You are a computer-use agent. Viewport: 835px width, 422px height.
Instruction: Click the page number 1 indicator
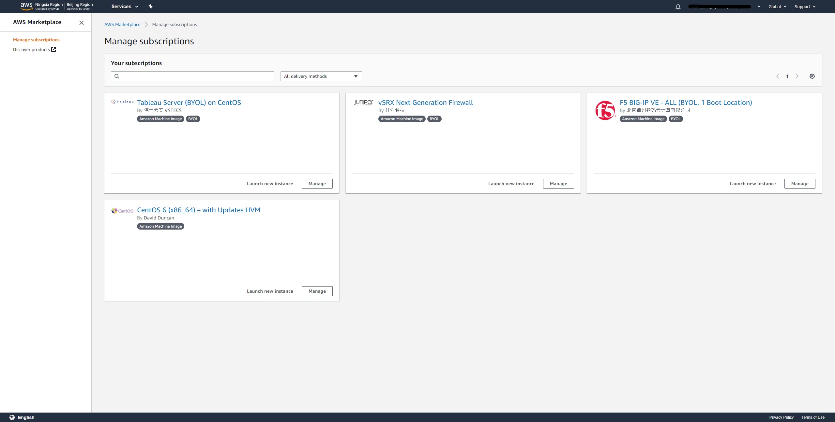(787, 76)
